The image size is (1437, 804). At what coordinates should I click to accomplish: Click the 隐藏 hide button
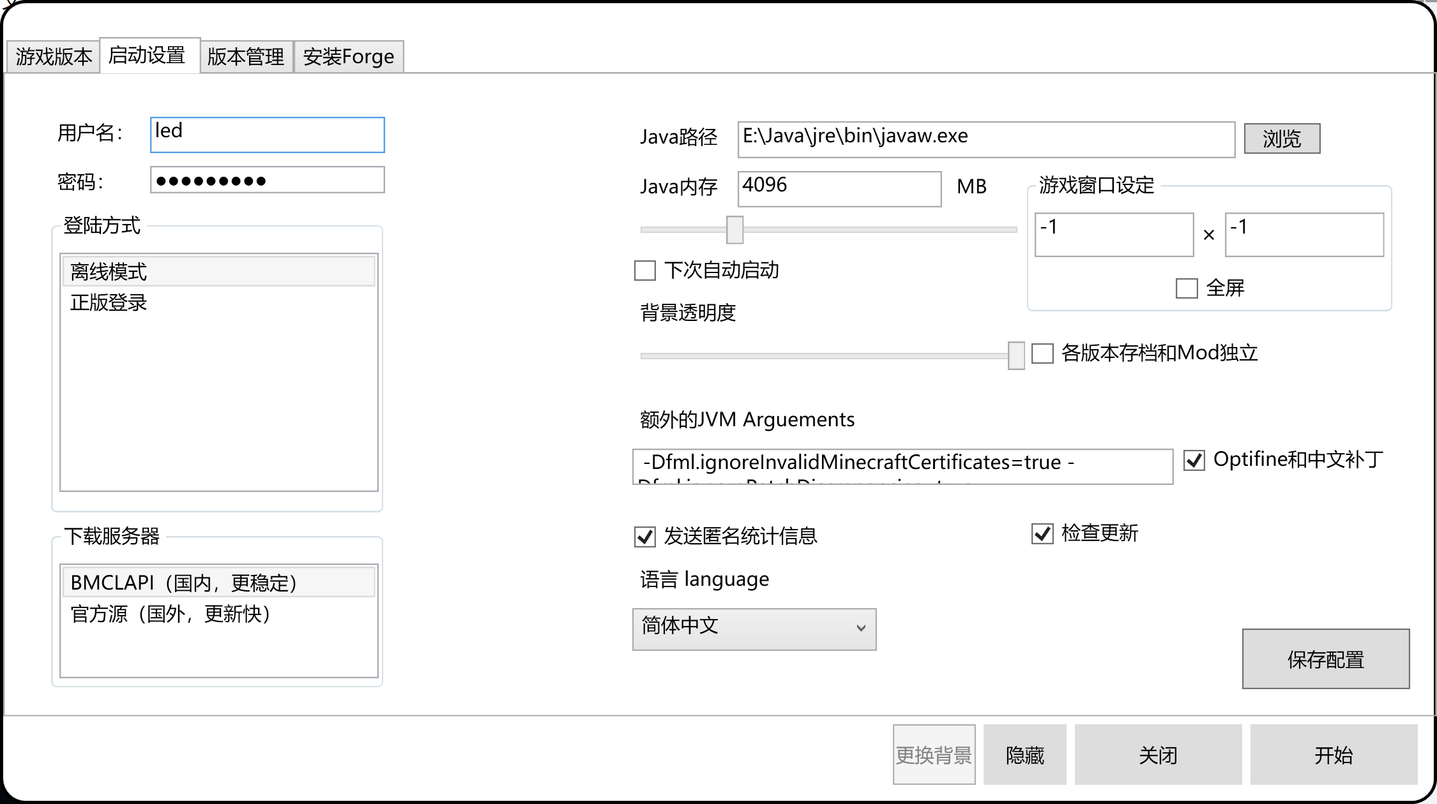(1024, 755)
